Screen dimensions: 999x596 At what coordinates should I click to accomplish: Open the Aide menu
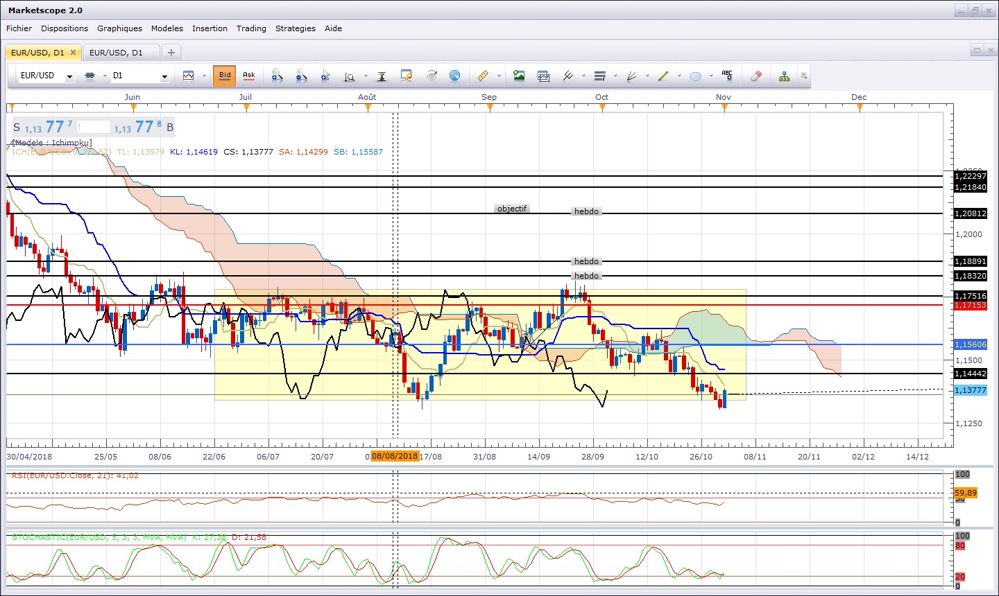click(x=334, y=28)
